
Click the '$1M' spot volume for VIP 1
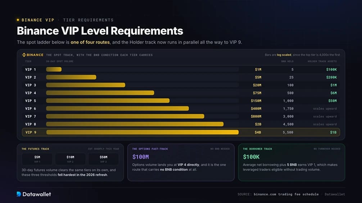(x=258, y=70)
